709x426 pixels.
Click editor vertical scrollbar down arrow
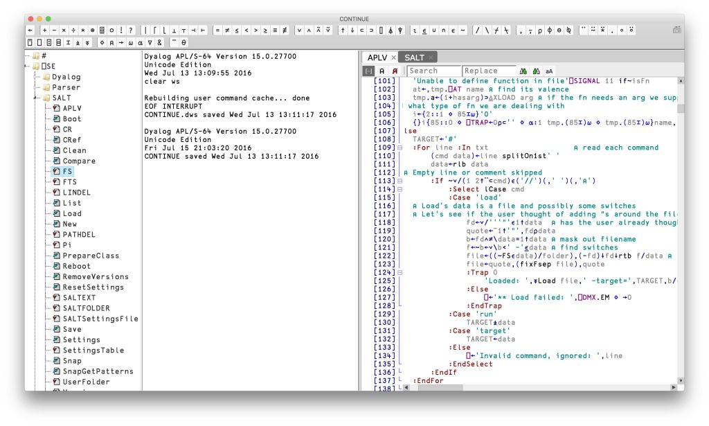coord(681,381)
